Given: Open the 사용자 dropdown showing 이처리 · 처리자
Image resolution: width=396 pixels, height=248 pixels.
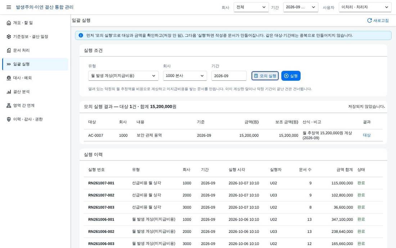Looking at the screenshot, I should tap(365, 7).
